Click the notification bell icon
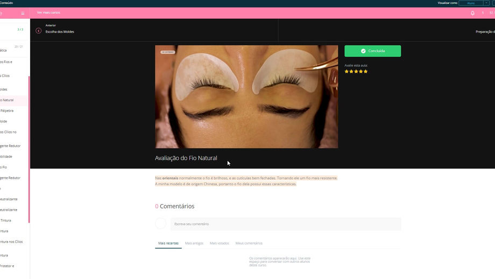Viewport: 495px width, 279px height. click(472, 13)
